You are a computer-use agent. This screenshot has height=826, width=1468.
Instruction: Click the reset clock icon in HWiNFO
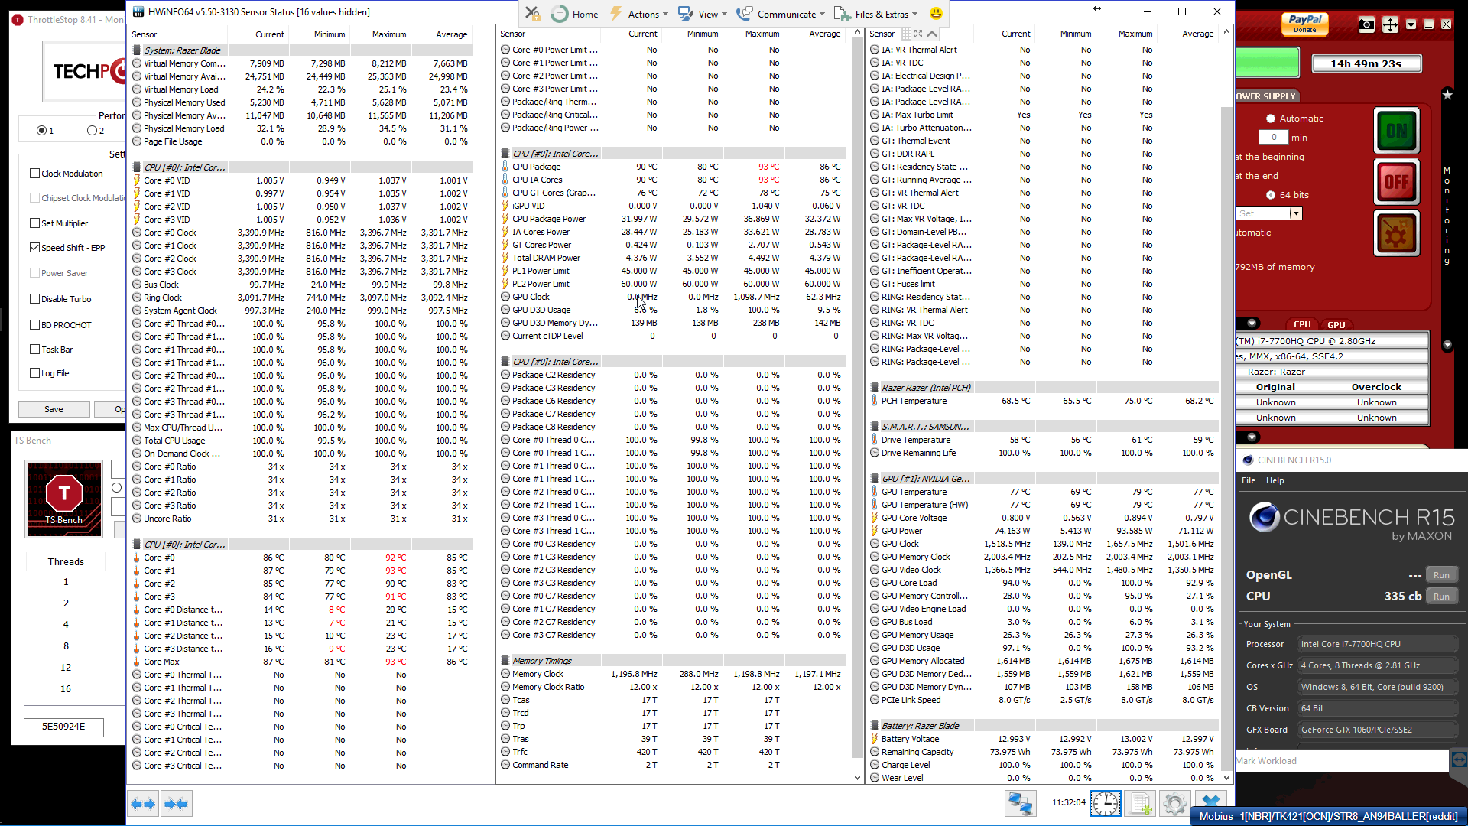pyautogui.click(x=1106, y=803)
